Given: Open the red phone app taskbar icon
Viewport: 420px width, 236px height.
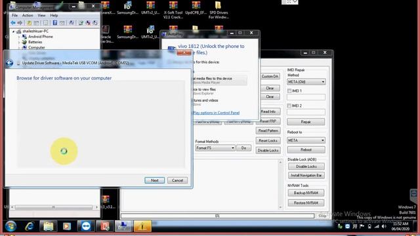Looking at the screenshot, I should click(105, 226).
